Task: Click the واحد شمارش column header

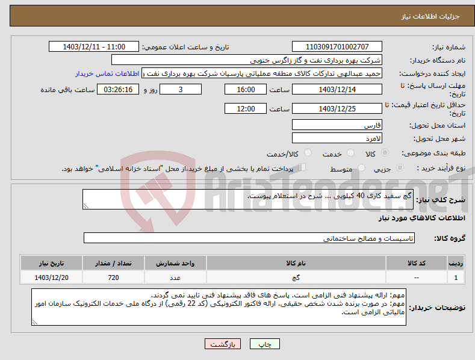Action: (175, 263)
